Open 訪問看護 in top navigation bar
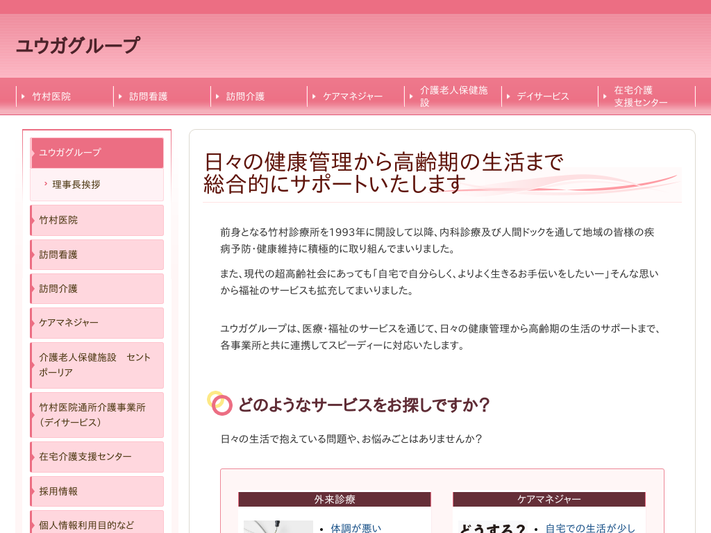 pos(148,96)
